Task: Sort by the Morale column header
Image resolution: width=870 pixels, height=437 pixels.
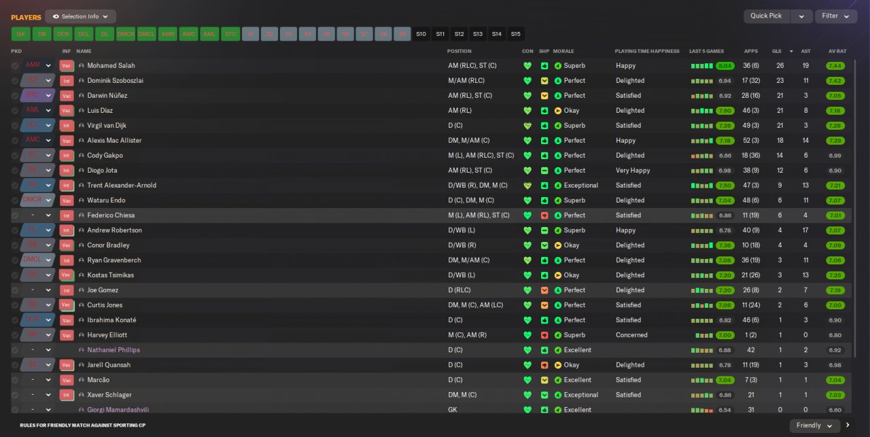Action: (563, 51)
